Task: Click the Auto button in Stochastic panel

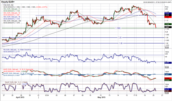Action: (167, 93)
